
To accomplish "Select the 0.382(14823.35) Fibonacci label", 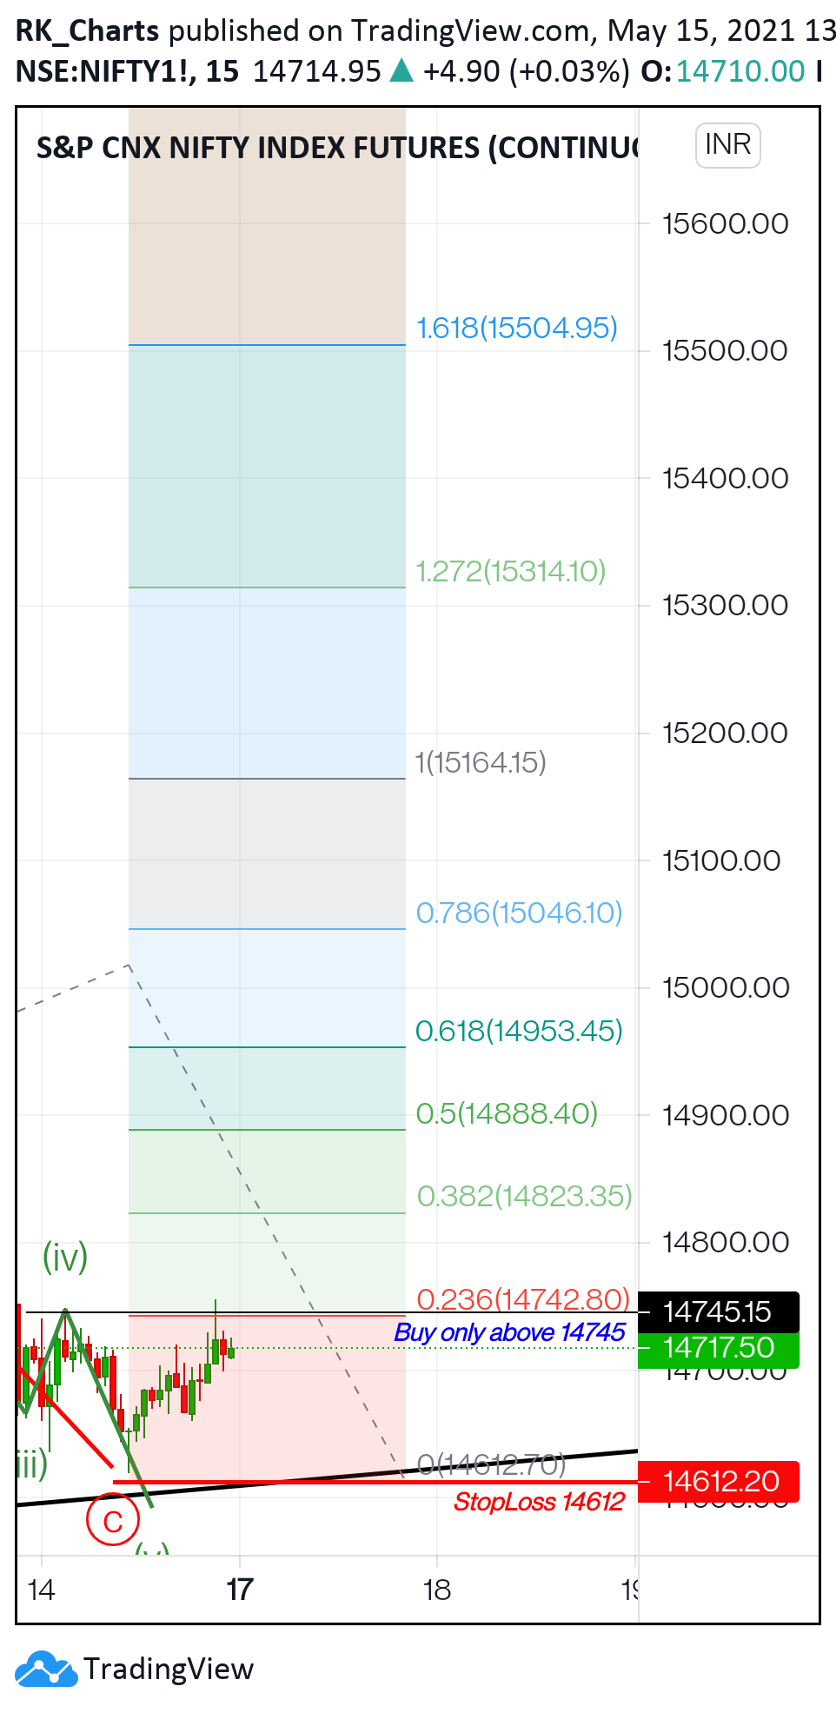I will click(x=525, y=1197).
